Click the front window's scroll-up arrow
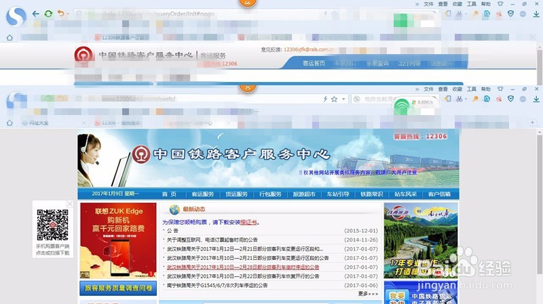This screenshot has height=304, width=543. coord(540,132)
